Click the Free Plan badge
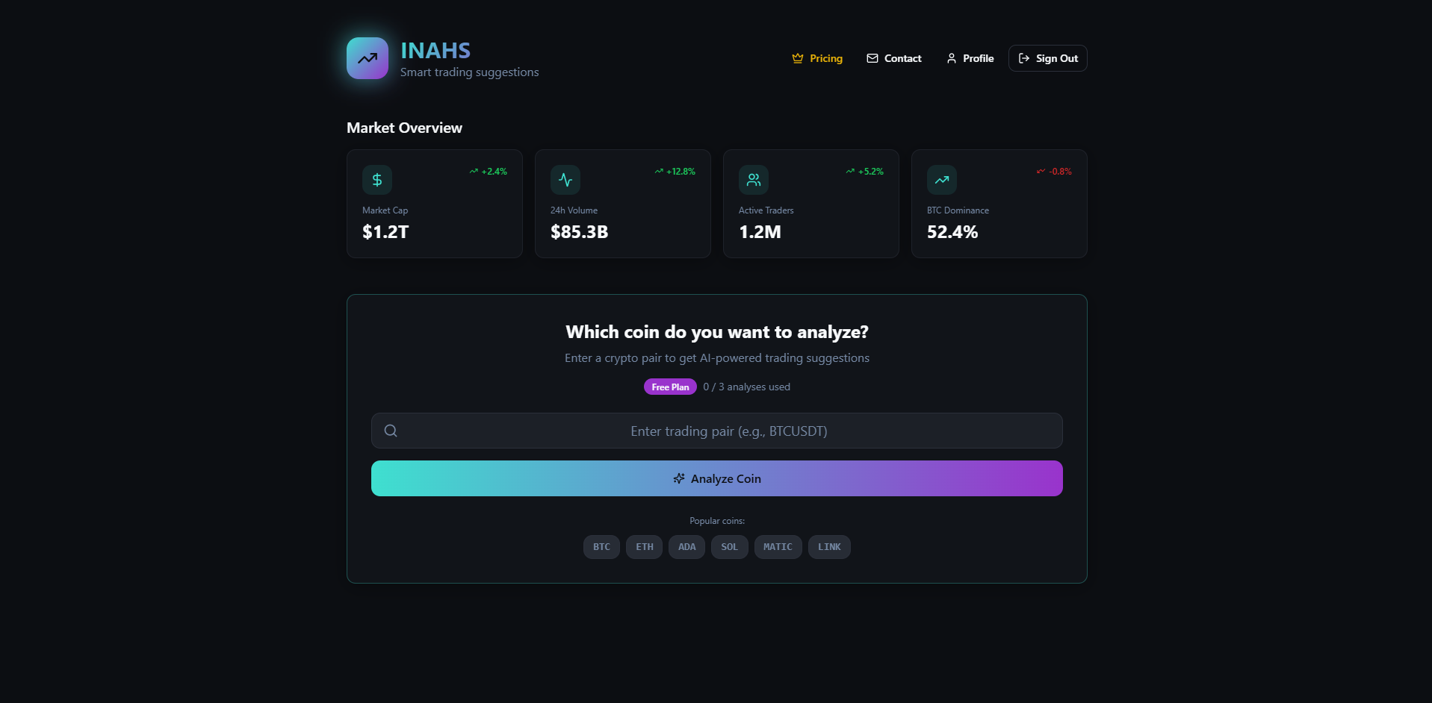The height and width of the screenshot is (703, 1432). [669, 387]
